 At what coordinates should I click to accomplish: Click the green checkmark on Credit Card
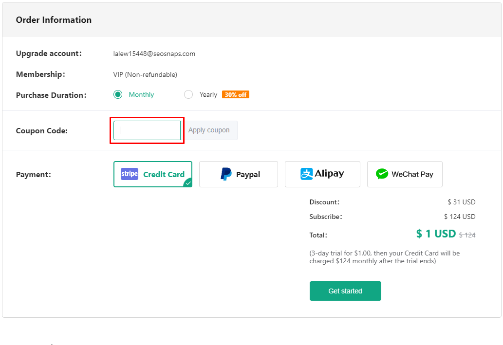click(x=188, y=183)
